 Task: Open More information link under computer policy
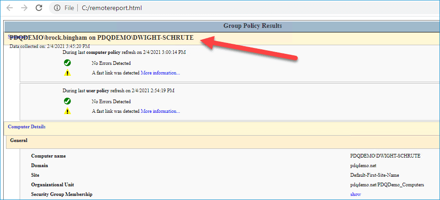pos(160,73)
